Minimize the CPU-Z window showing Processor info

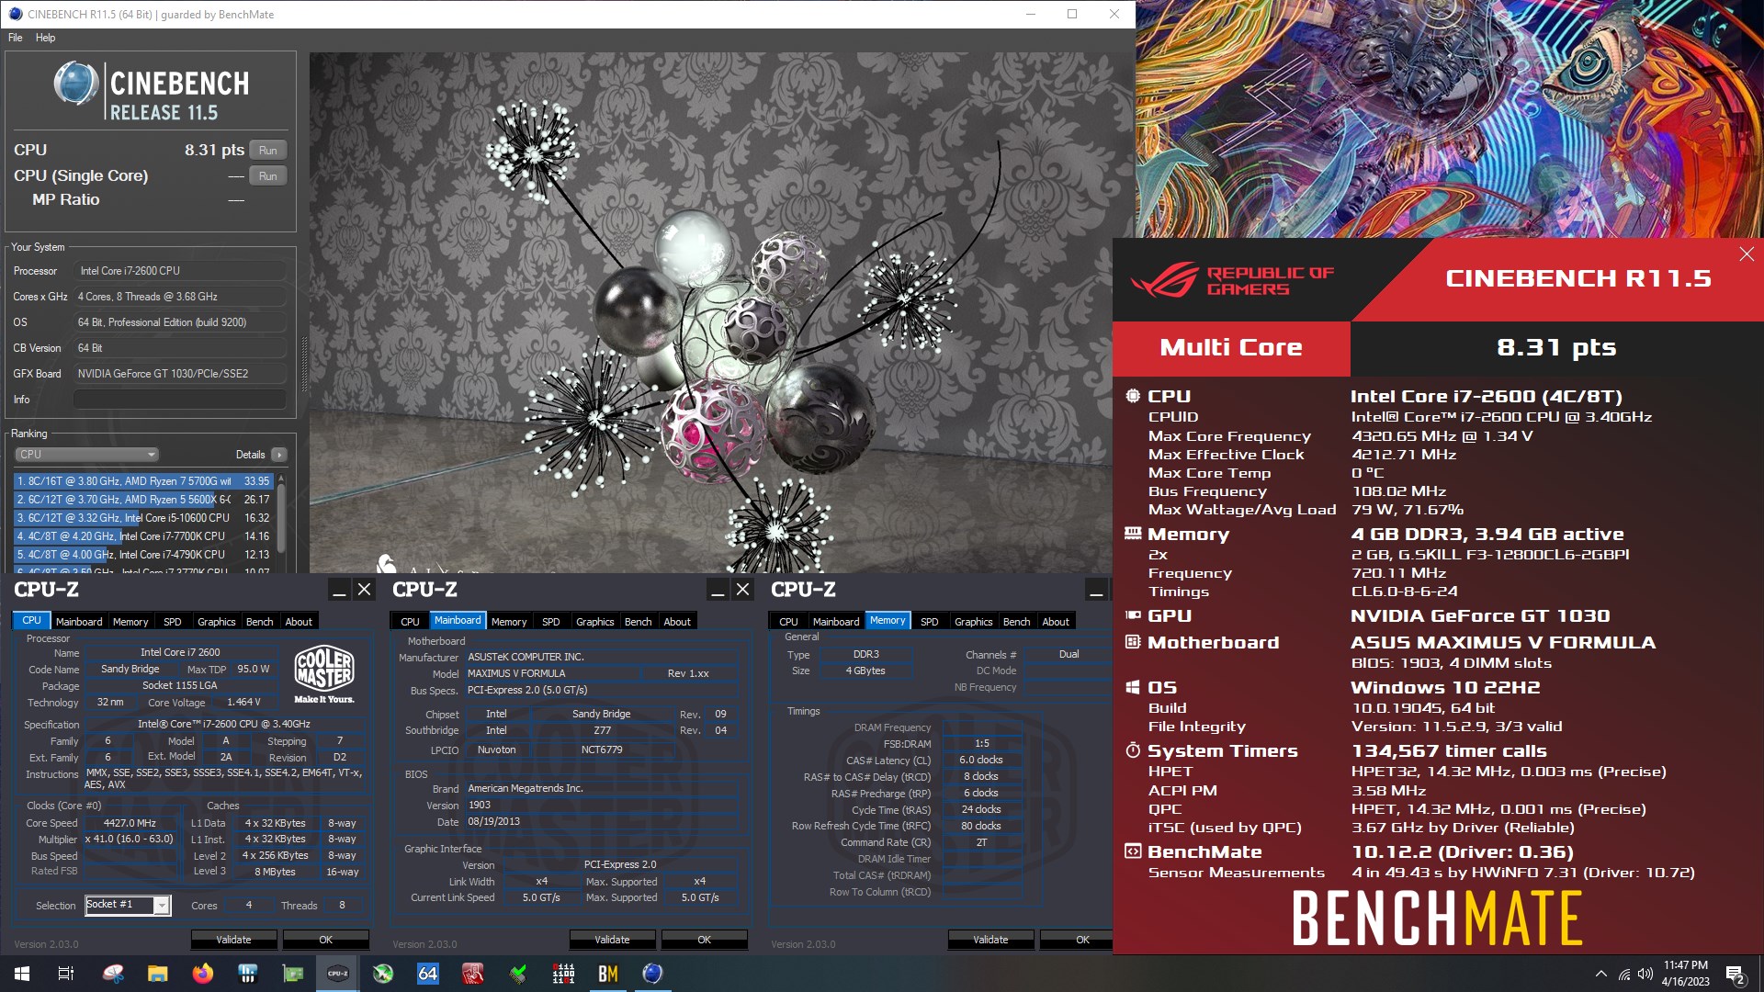click(339, 590)
